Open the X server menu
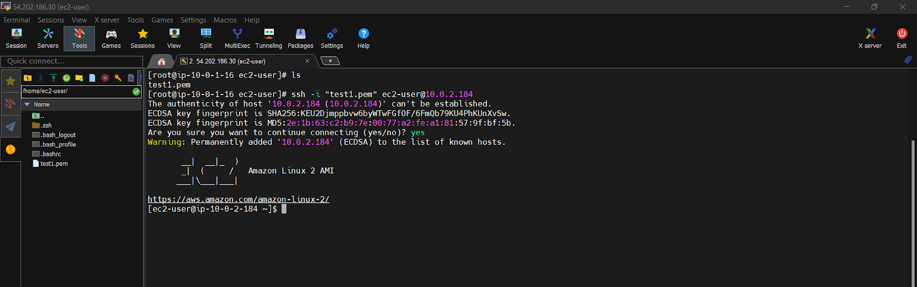917x287 pixels. click(107, 20)
